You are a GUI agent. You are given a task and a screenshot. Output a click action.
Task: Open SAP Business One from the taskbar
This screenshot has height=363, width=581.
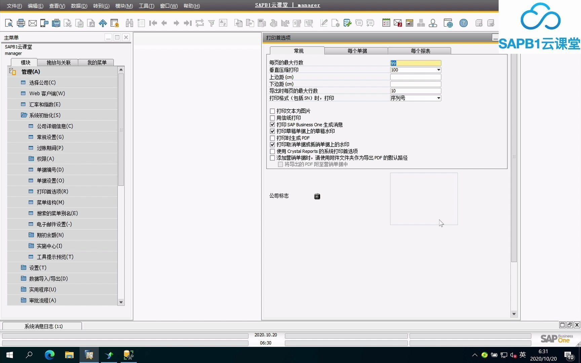pyautogui.click(x=89, y=355)
